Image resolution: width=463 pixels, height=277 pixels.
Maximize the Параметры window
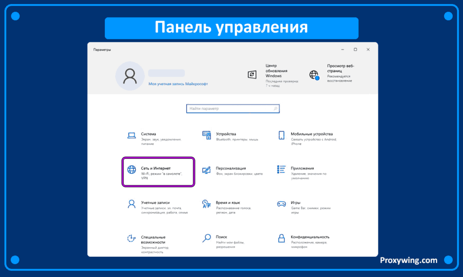pos(355,50)
